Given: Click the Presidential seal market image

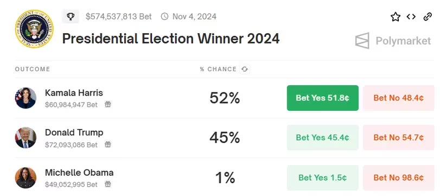Looking at the screenshot, I should pyautogui.click(x=34, y=29).
